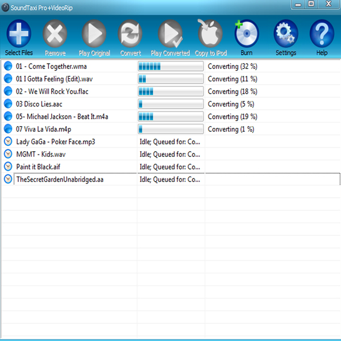Click the blue status icon for Come Together.wma

(8, 66)
